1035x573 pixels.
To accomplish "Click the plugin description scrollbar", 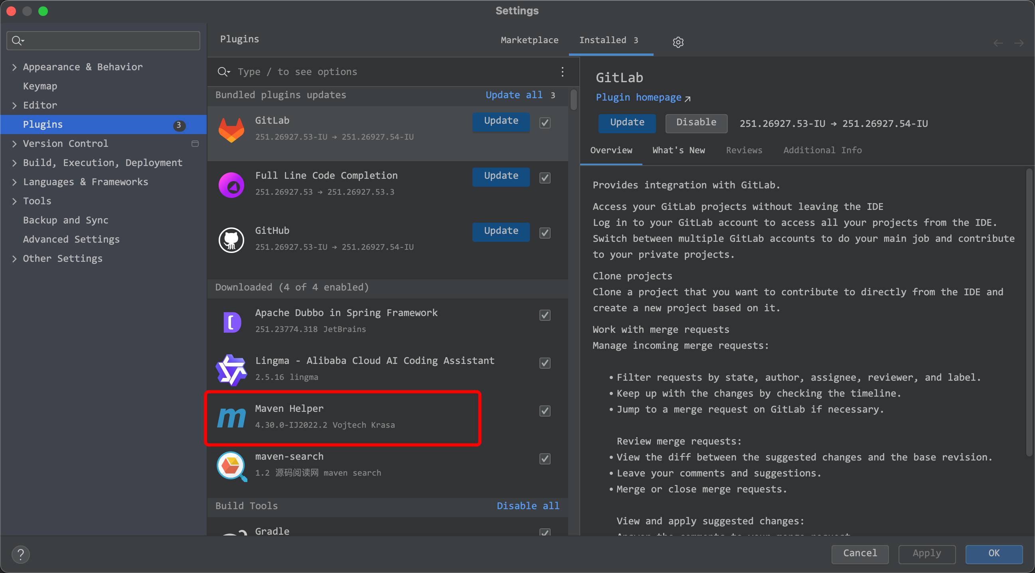I will (x=1029, y=312).
